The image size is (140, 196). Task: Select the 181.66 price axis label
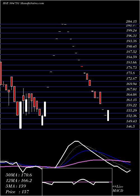click(x=131, y=62)
